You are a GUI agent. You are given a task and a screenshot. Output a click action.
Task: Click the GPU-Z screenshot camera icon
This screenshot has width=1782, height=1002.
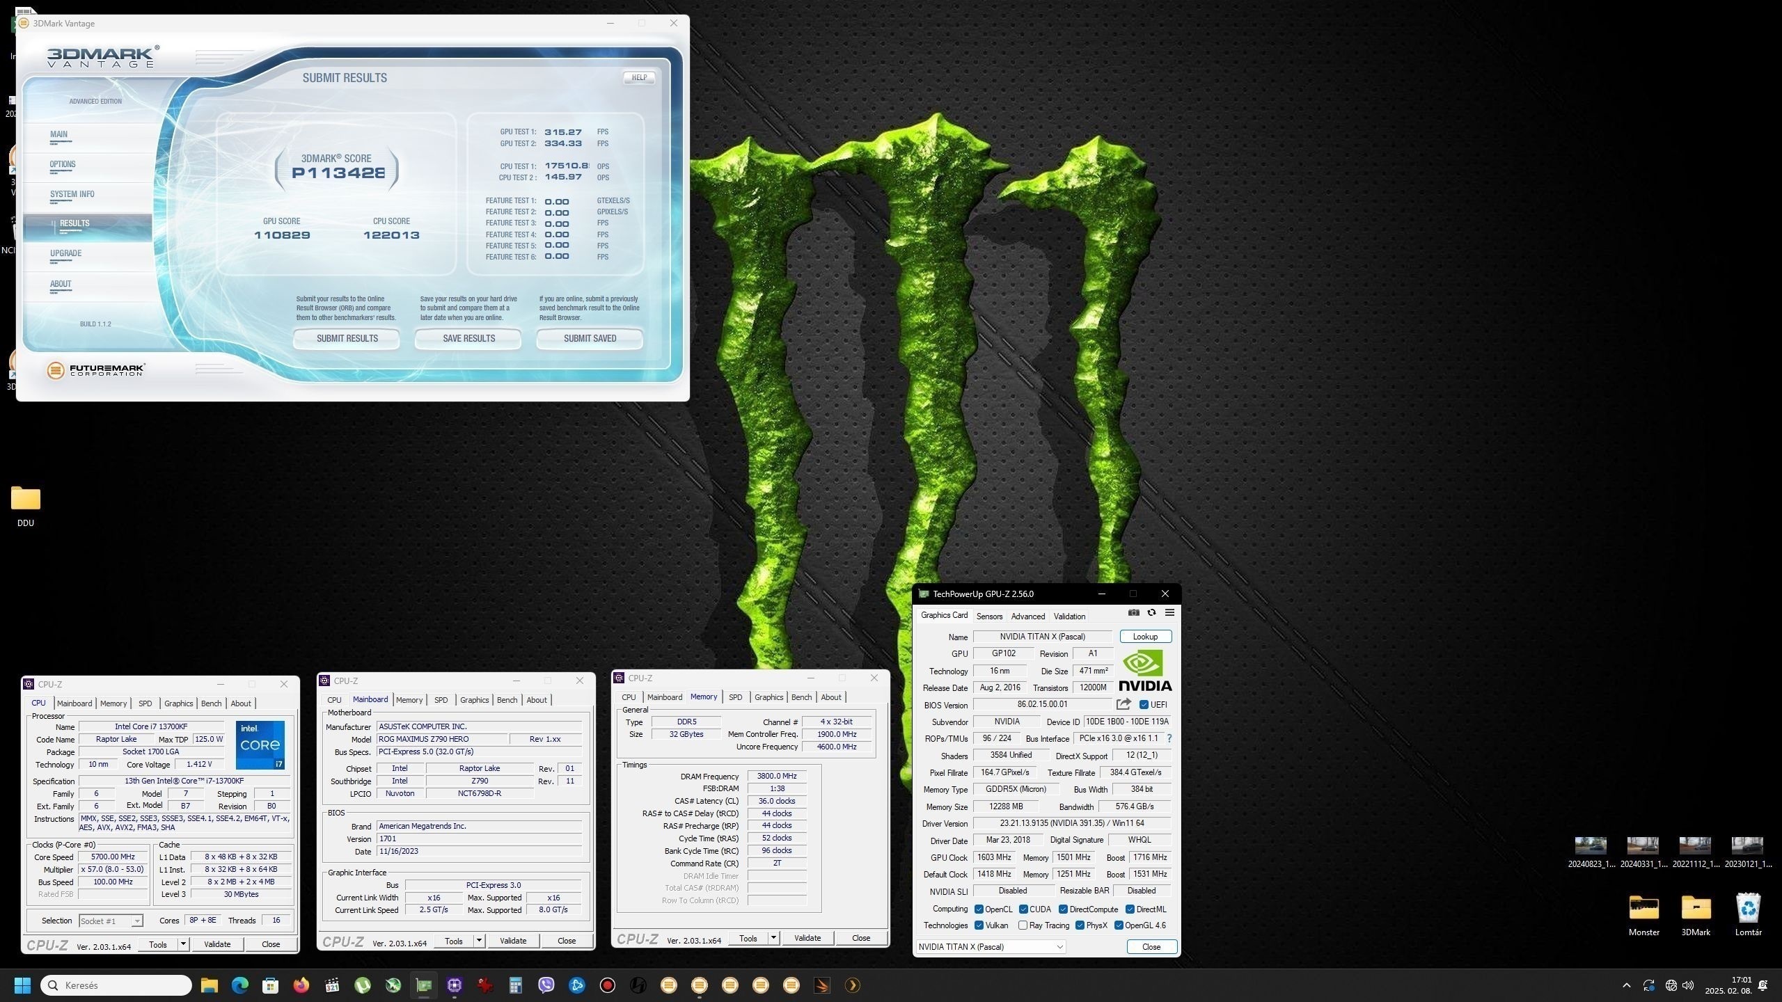click(1133, 613)
